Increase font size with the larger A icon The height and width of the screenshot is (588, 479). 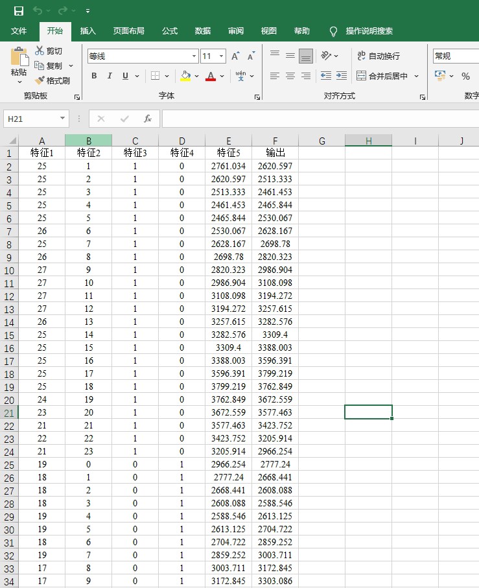[x=235, y=56]
